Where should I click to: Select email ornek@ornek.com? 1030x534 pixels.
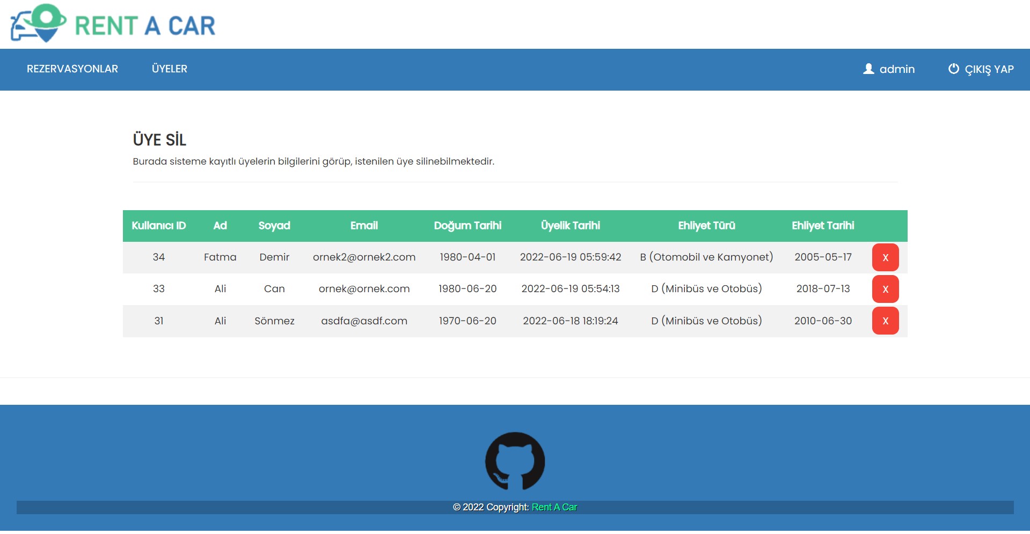click(x=364, y=289)
